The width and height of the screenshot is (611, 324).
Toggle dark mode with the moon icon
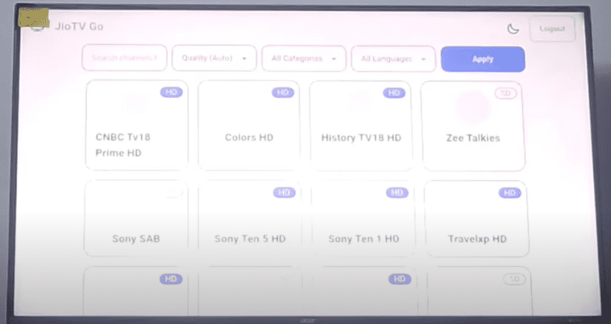(513, 28)
